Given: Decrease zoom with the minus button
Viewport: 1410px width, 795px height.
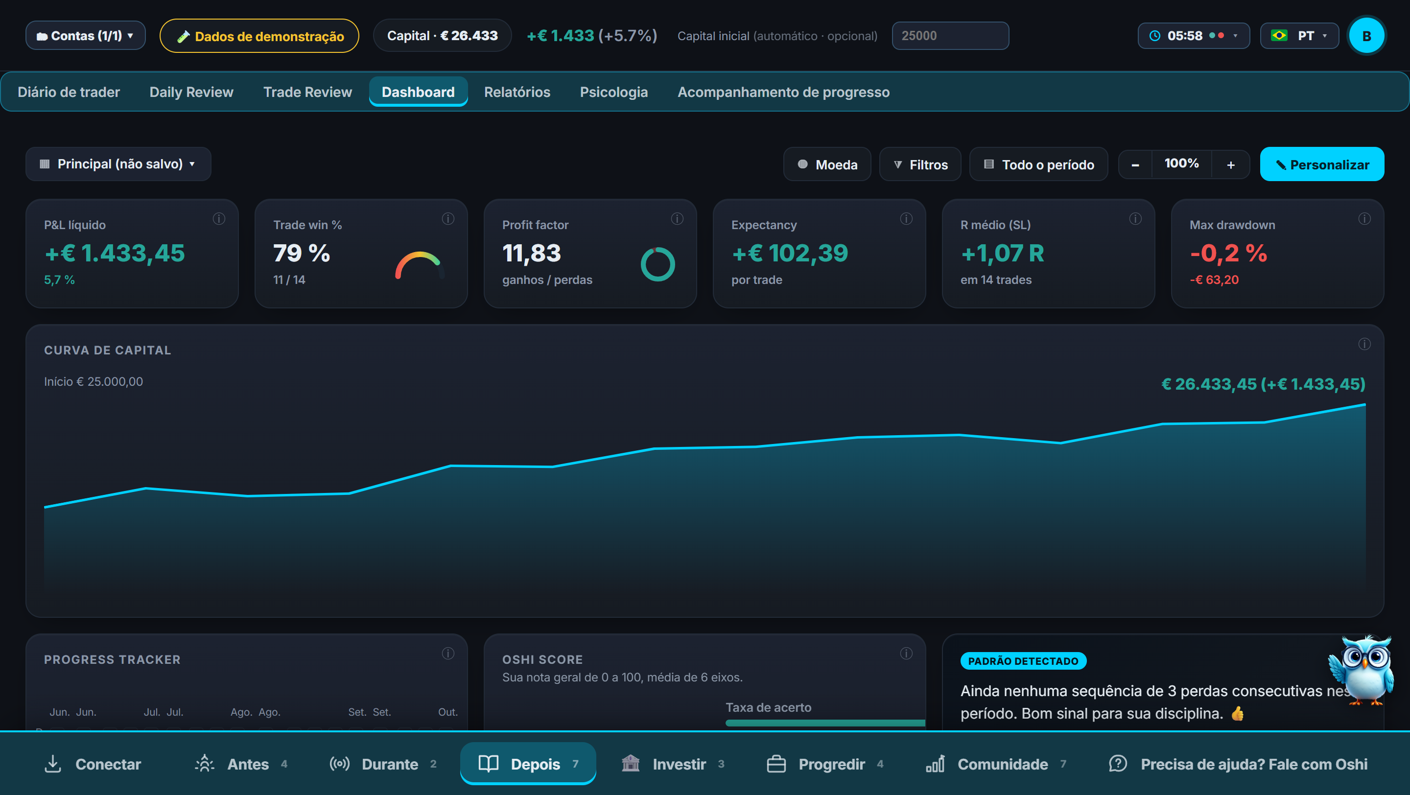Looking at the screenshot, I should tap(1135, 164).
